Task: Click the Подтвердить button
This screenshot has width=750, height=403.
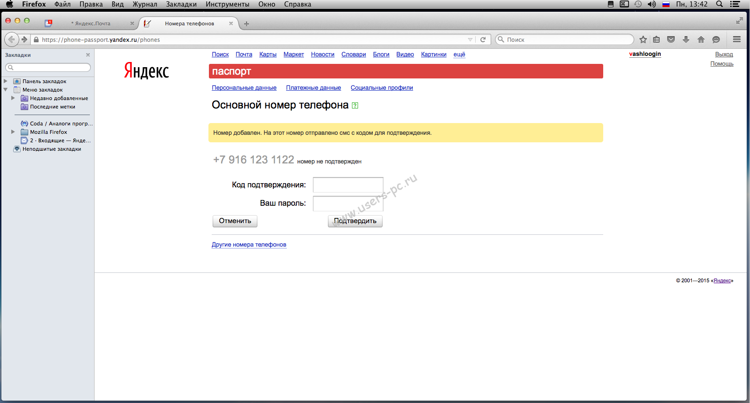Action: point(355,221)
